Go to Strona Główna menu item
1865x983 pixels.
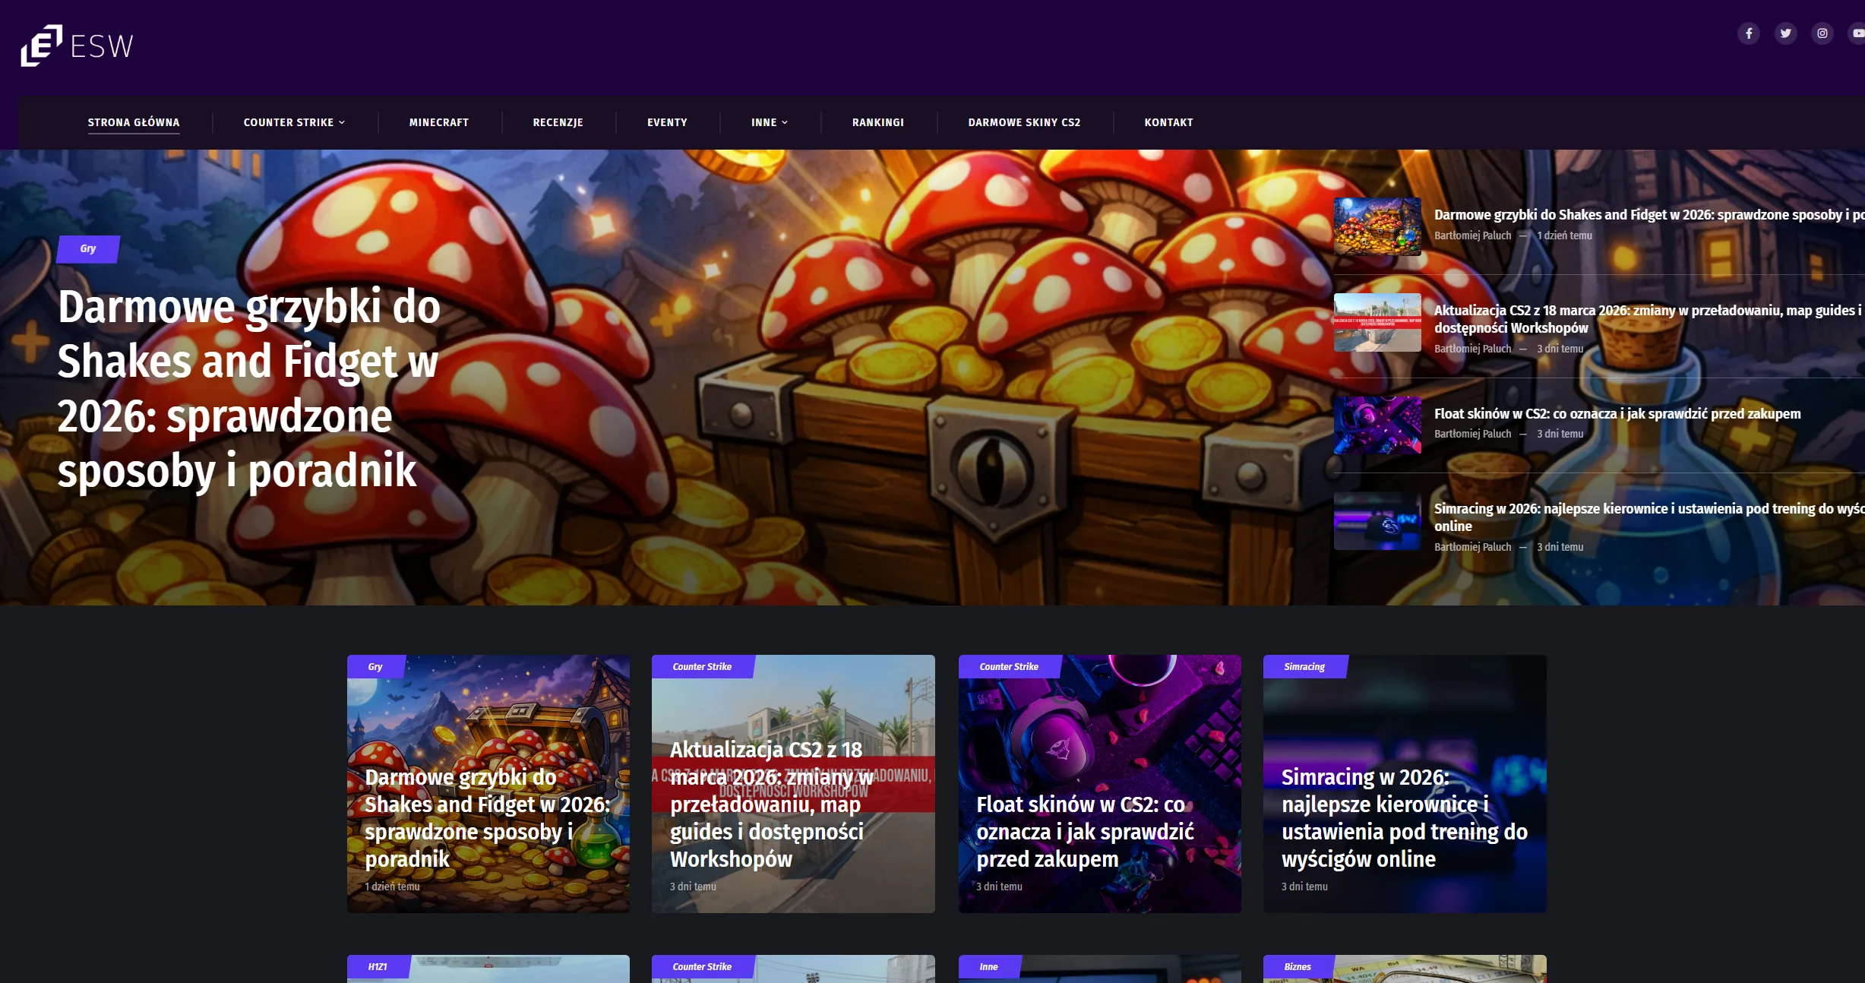pyautogui.click(x=134, y=122)
